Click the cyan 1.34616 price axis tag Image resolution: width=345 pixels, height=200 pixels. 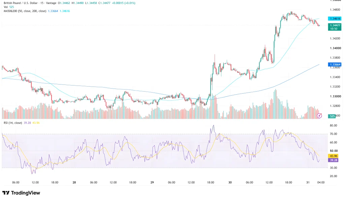(x=335, y=19)
